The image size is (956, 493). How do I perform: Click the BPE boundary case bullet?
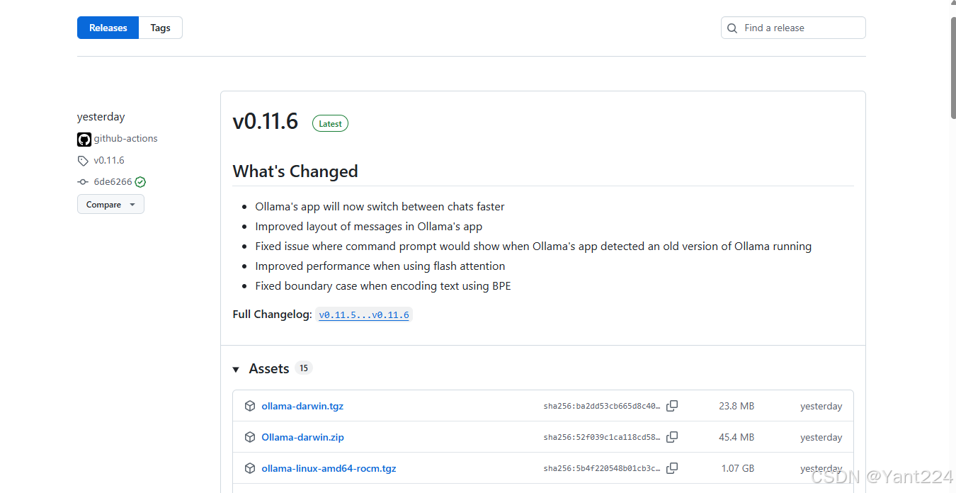tap(383, 286)
